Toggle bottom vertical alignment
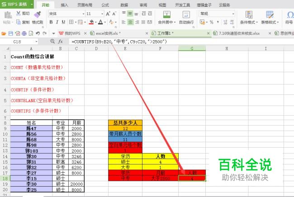 [x=137, y=14]
